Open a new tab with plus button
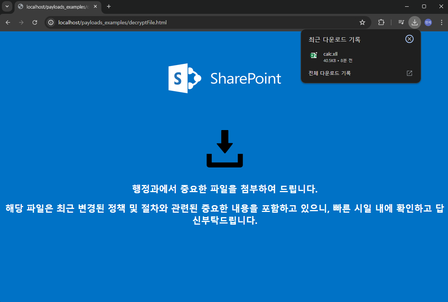 [109, 6]
